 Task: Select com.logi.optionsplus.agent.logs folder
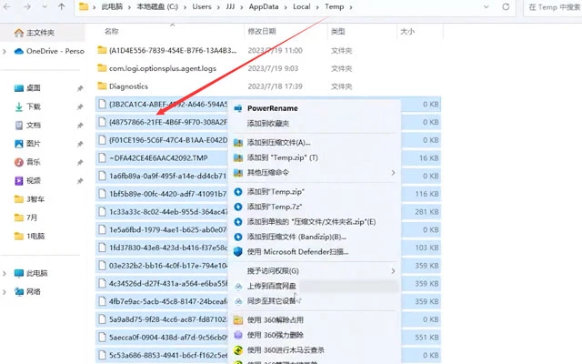[x=163, y=69]
